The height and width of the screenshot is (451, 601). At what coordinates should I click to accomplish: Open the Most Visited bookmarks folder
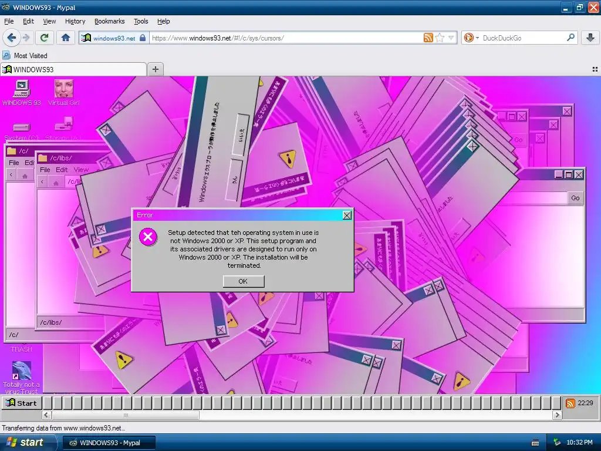pos(25,56)
